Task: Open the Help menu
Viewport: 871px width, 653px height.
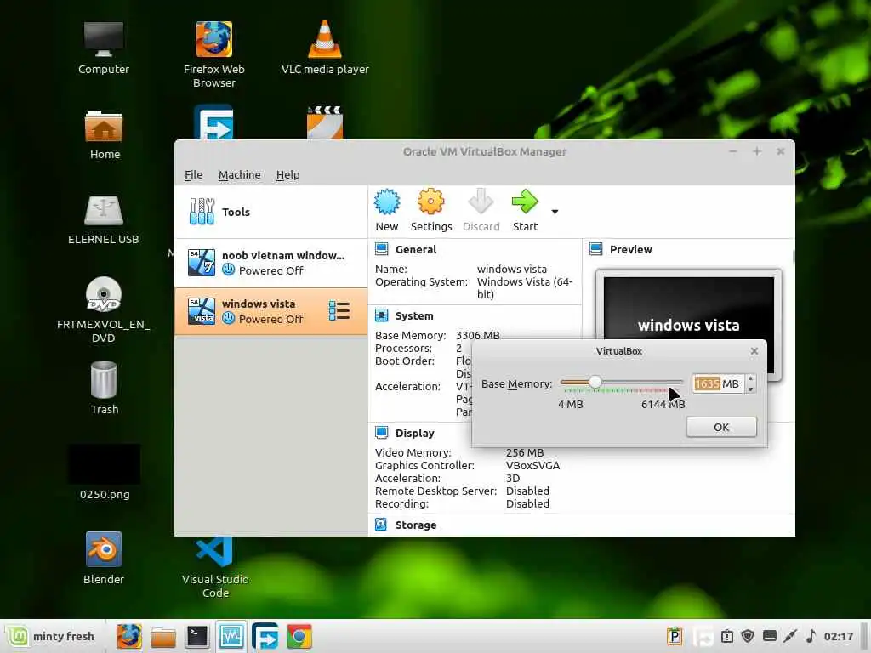Action: tap(287, 175)
